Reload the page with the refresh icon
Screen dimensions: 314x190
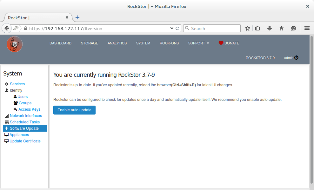click(x=177, y=29)
